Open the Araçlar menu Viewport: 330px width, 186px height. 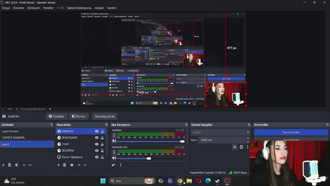[99, 8]
